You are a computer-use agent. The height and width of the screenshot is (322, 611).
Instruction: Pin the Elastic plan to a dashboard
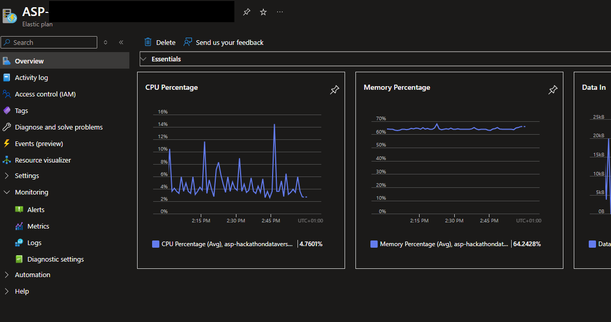(x=246, y=11)
